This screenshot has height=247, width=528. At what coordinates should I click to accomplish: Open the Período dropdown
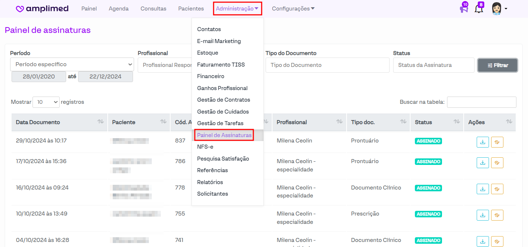pos(72,64)
